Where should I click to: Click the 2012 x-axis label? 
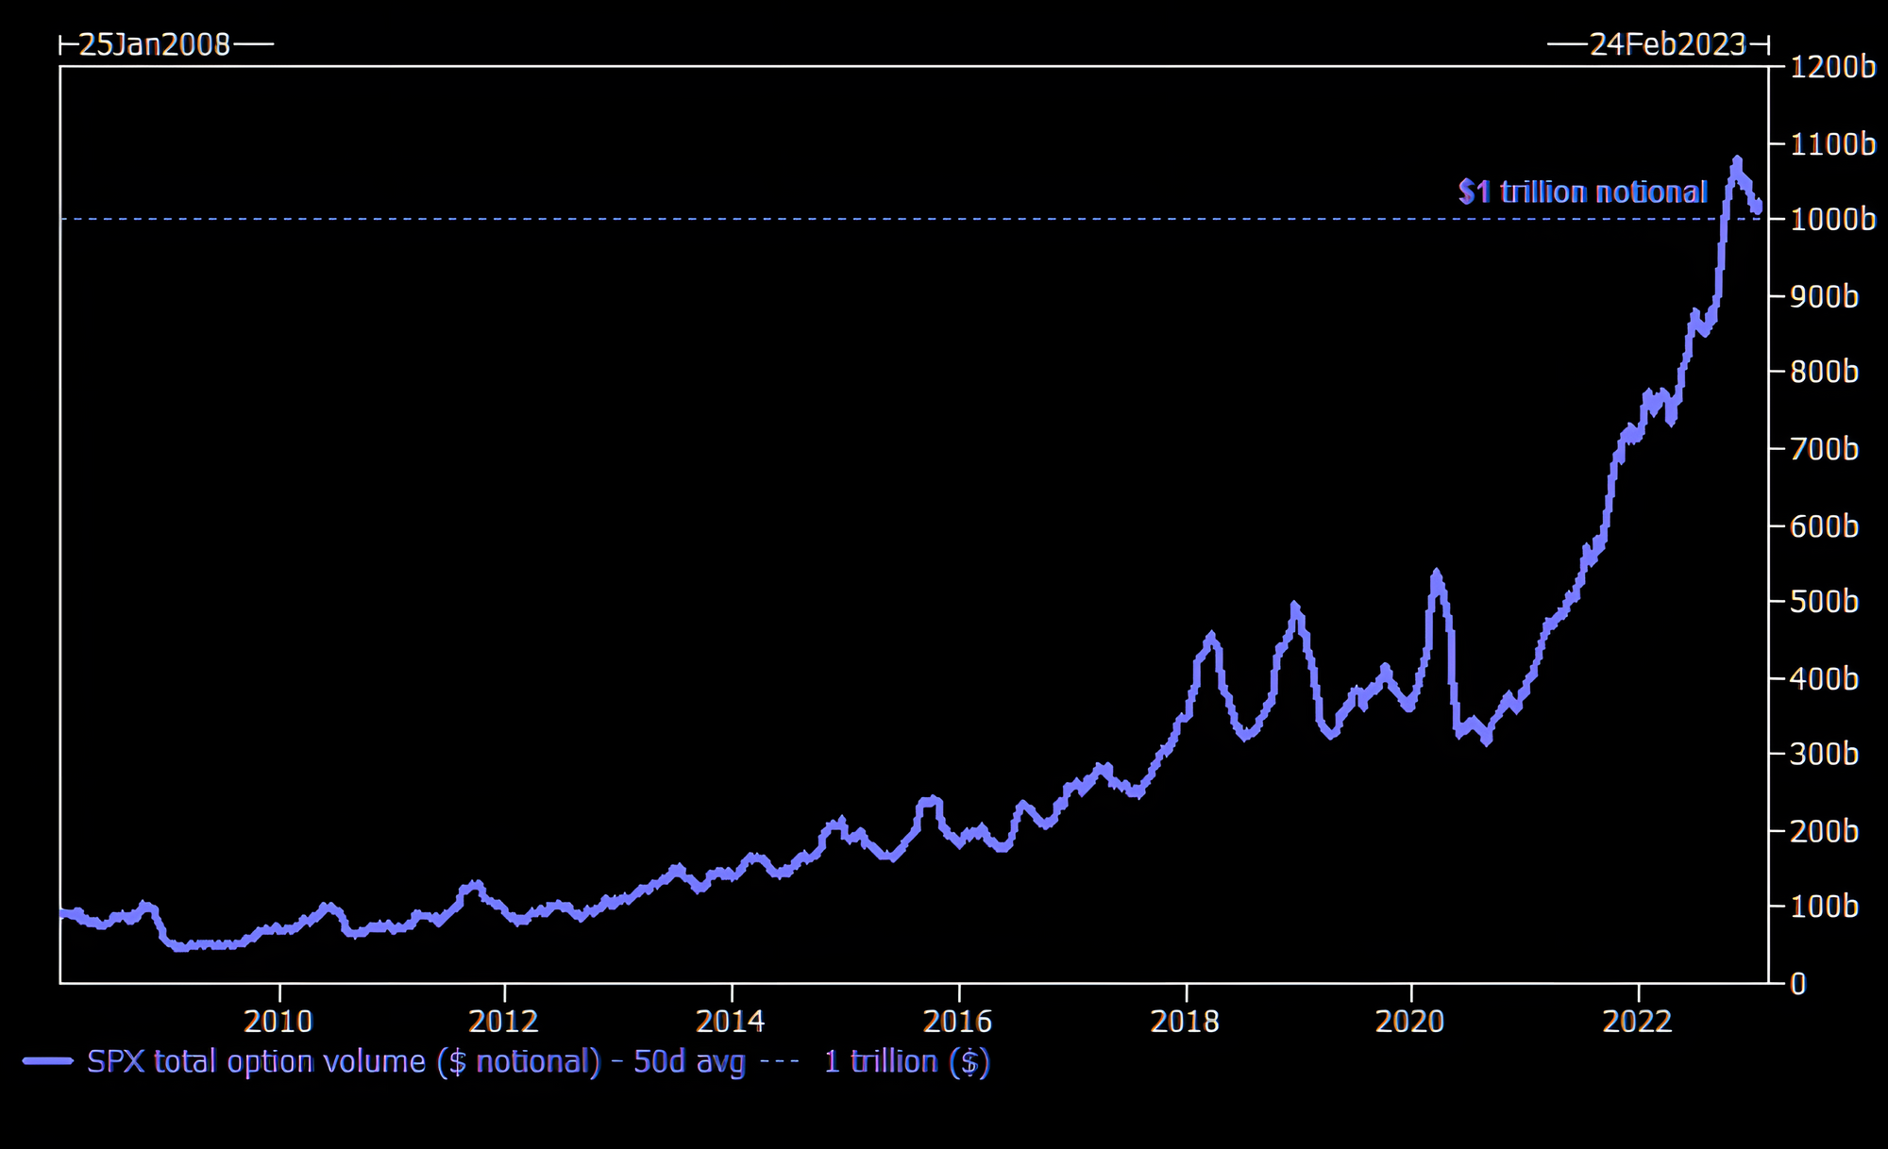(x=504, y=1021)
